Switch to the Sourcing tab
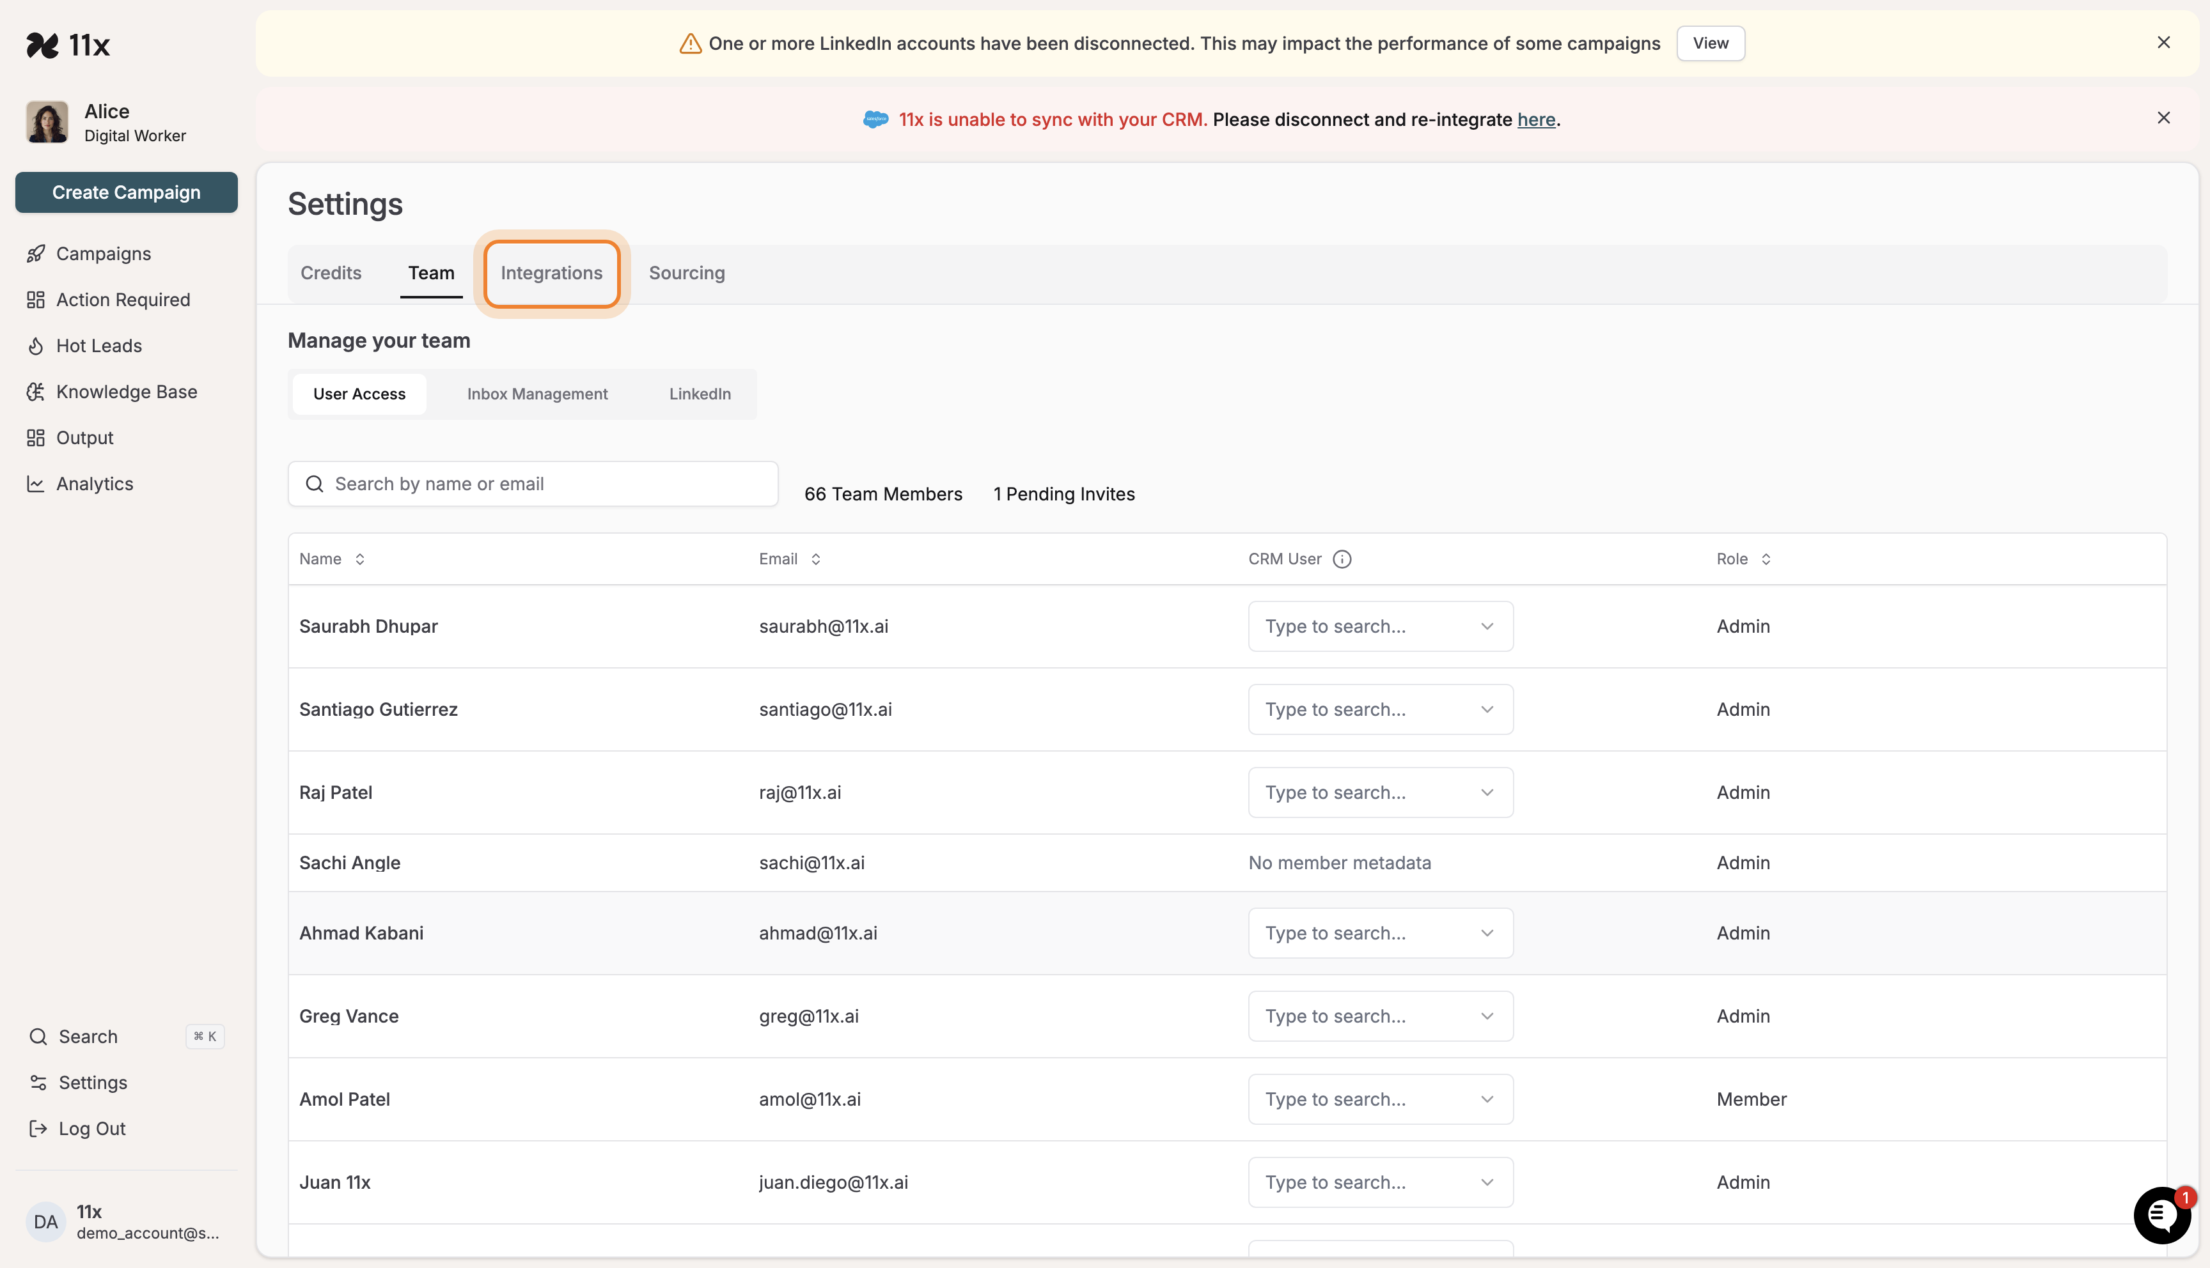Screen dimensions: 2210x1268 686,273
